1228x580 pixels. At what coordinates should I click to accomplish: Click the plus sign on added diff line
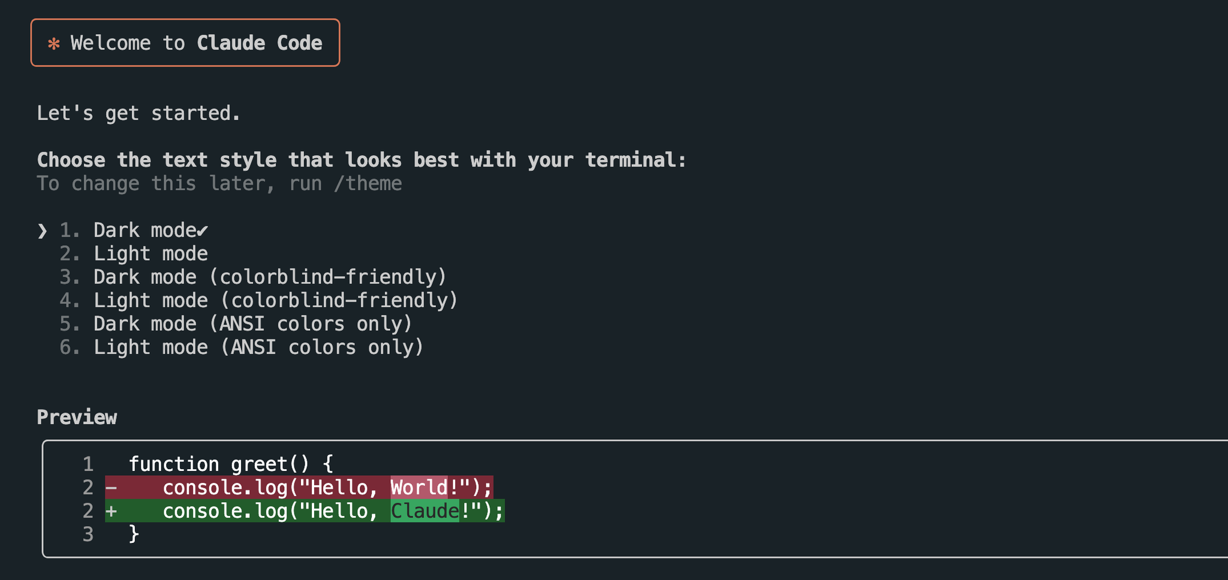112,511
